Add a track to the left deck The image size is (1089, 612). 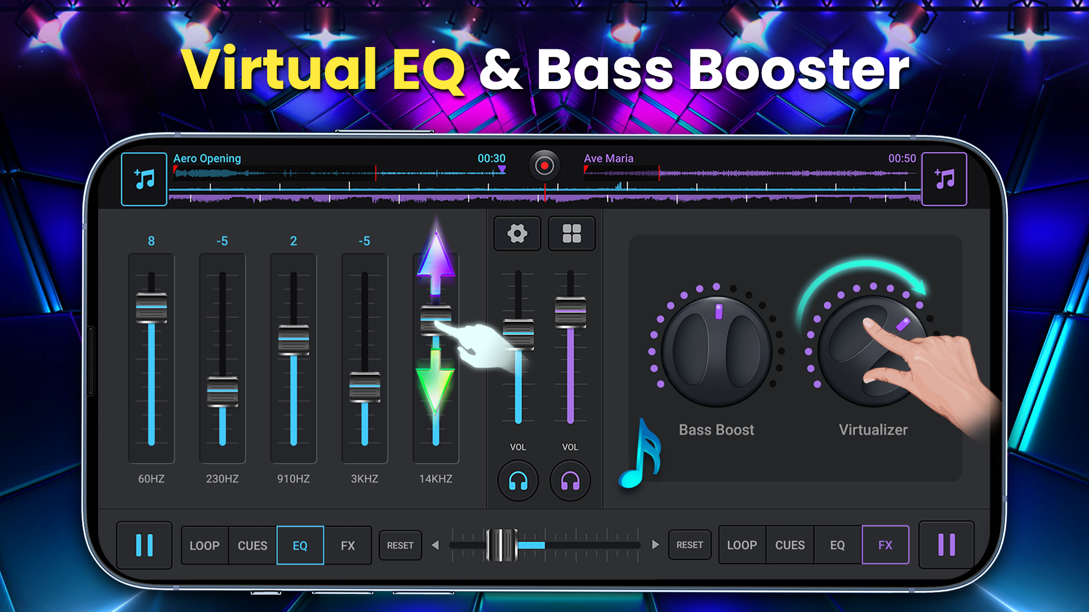pos(143,178)
